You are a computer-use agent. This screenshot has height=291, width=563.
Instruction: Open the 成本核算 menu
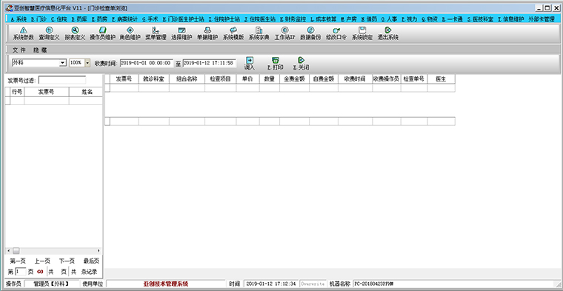point(324,19)
